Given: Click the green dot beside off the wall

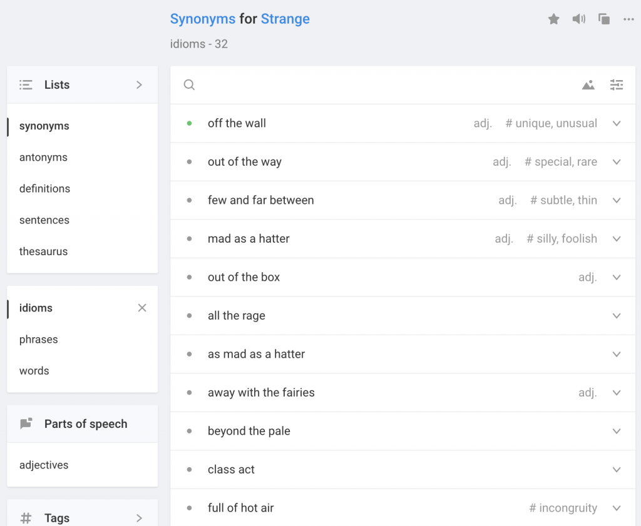Looking at the screenshot, I should pos(189,123).
